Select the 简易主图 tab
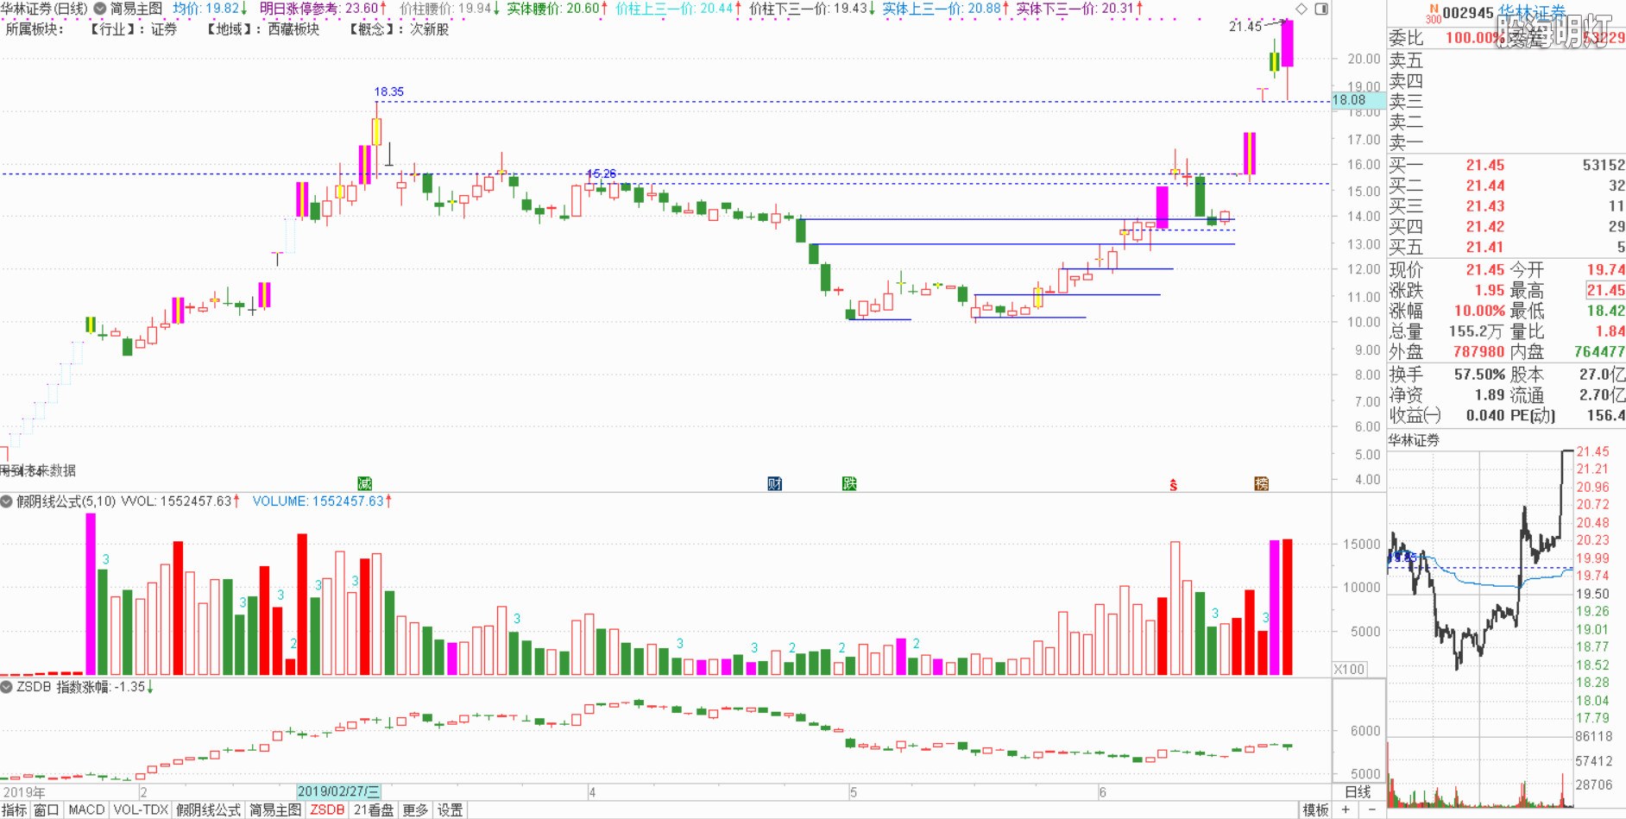1626x819 pixels. [x=275, y=810]
